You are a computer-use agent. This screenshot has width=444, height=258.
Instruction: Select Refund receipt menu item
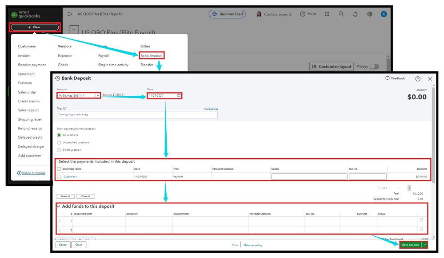click(x=30, y=128)
